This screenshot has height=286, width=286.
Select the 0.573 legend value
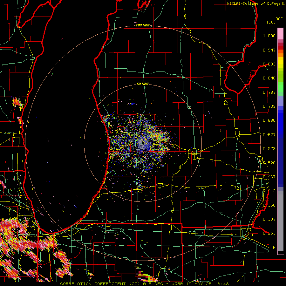click(269, 149)
